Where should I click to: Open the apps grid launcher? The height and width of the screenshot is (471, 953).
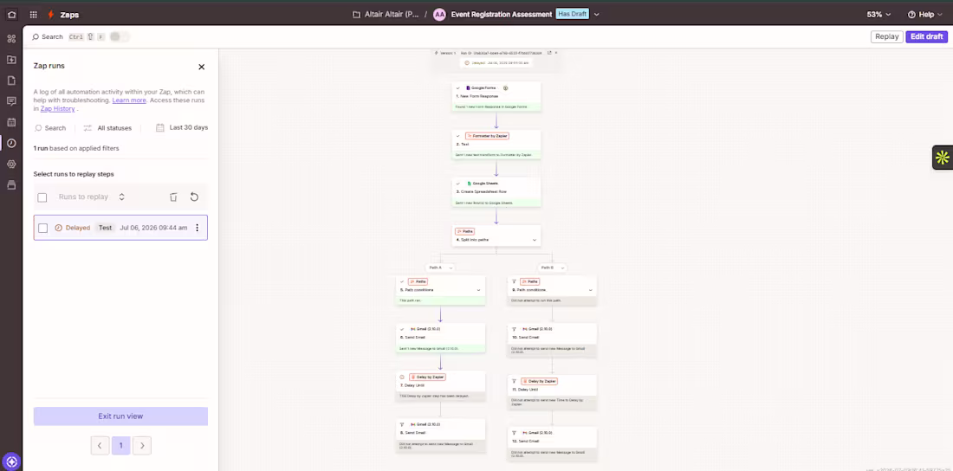click(x=34, y=15)
